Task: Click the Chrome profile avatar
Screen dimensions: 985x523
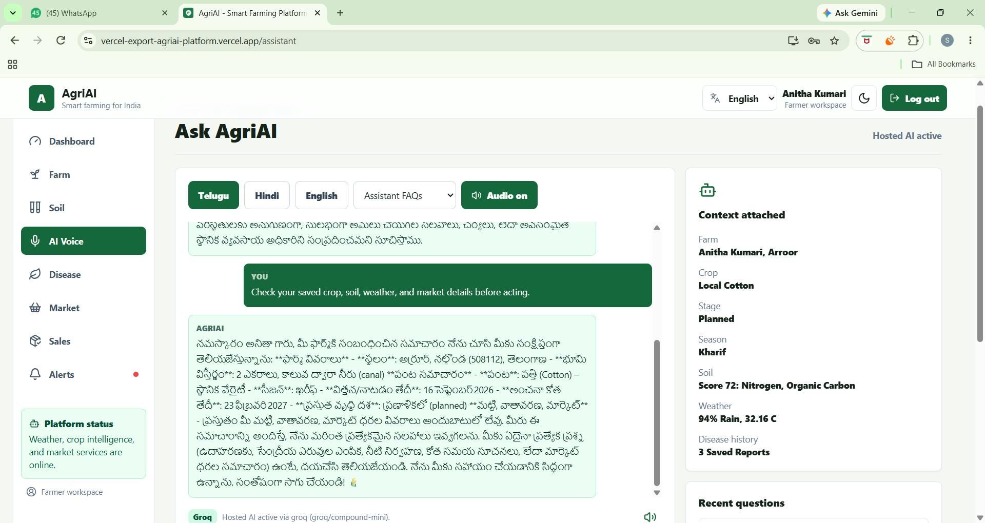Action: point(947,41)
